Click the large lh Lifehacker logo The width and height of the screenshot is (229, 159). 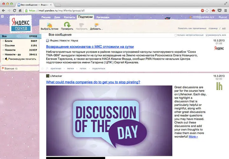pyautogui.click(x=219, y=86)
